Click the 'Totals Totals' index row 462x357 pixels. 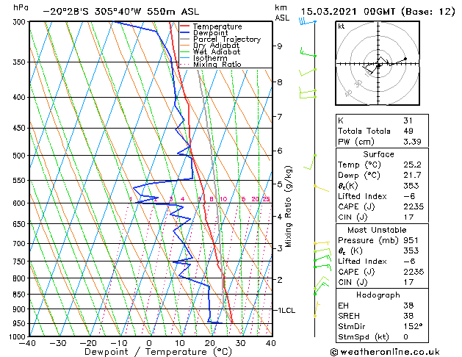[382, 131]
